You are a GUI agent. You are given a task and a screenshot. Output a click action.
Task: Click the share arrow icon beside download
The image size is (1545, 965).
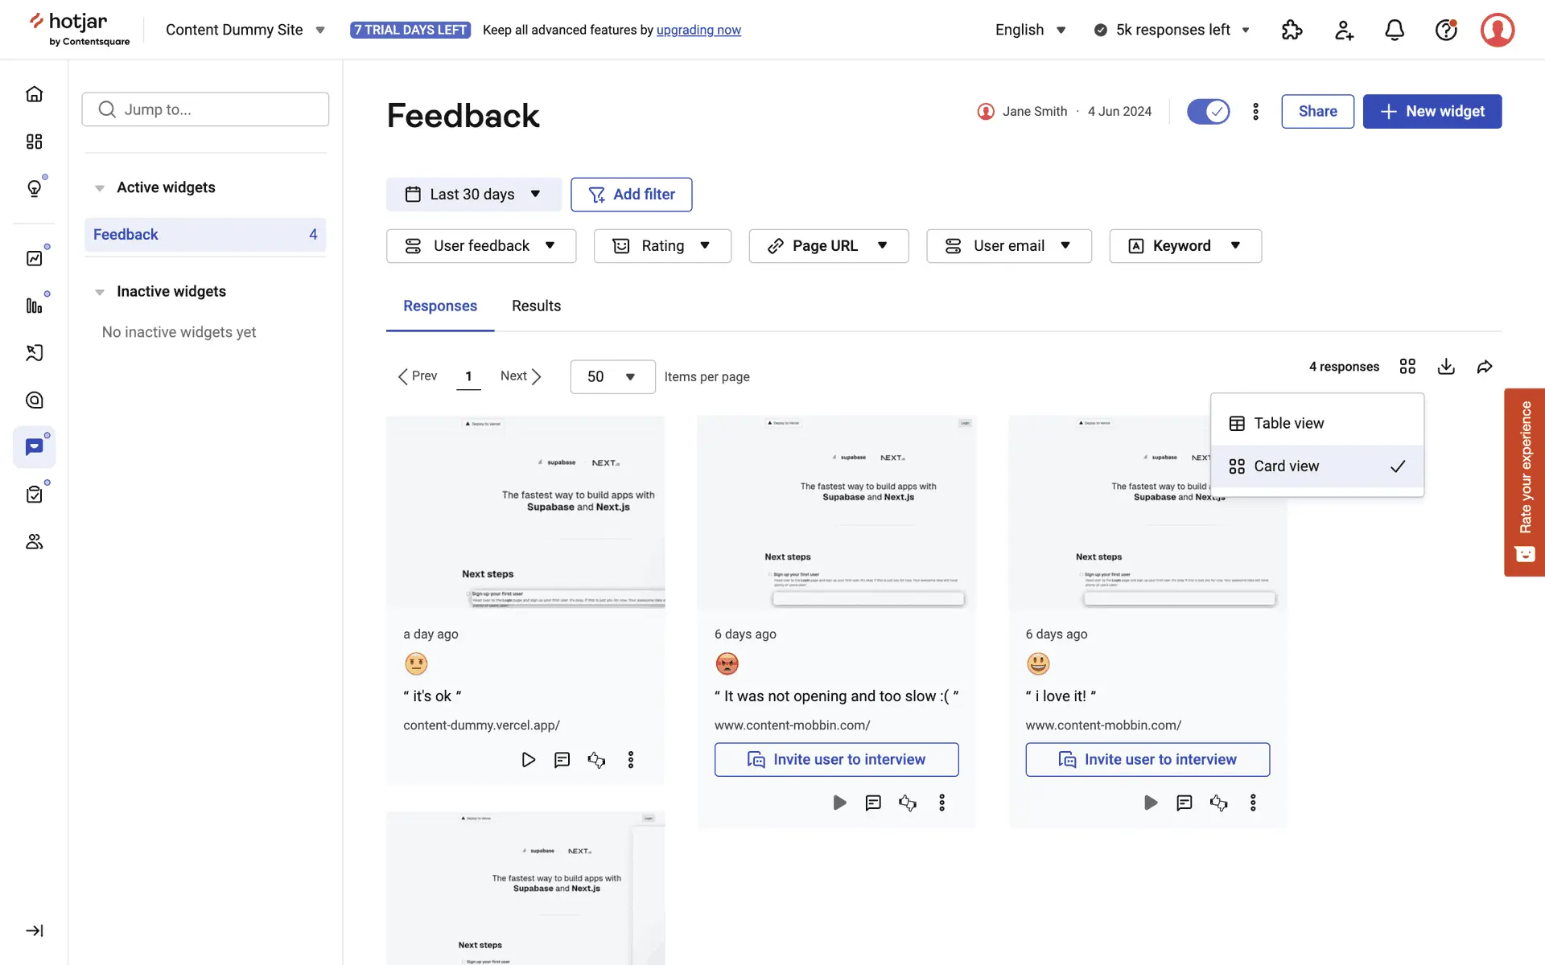[x=1485, y=367]
